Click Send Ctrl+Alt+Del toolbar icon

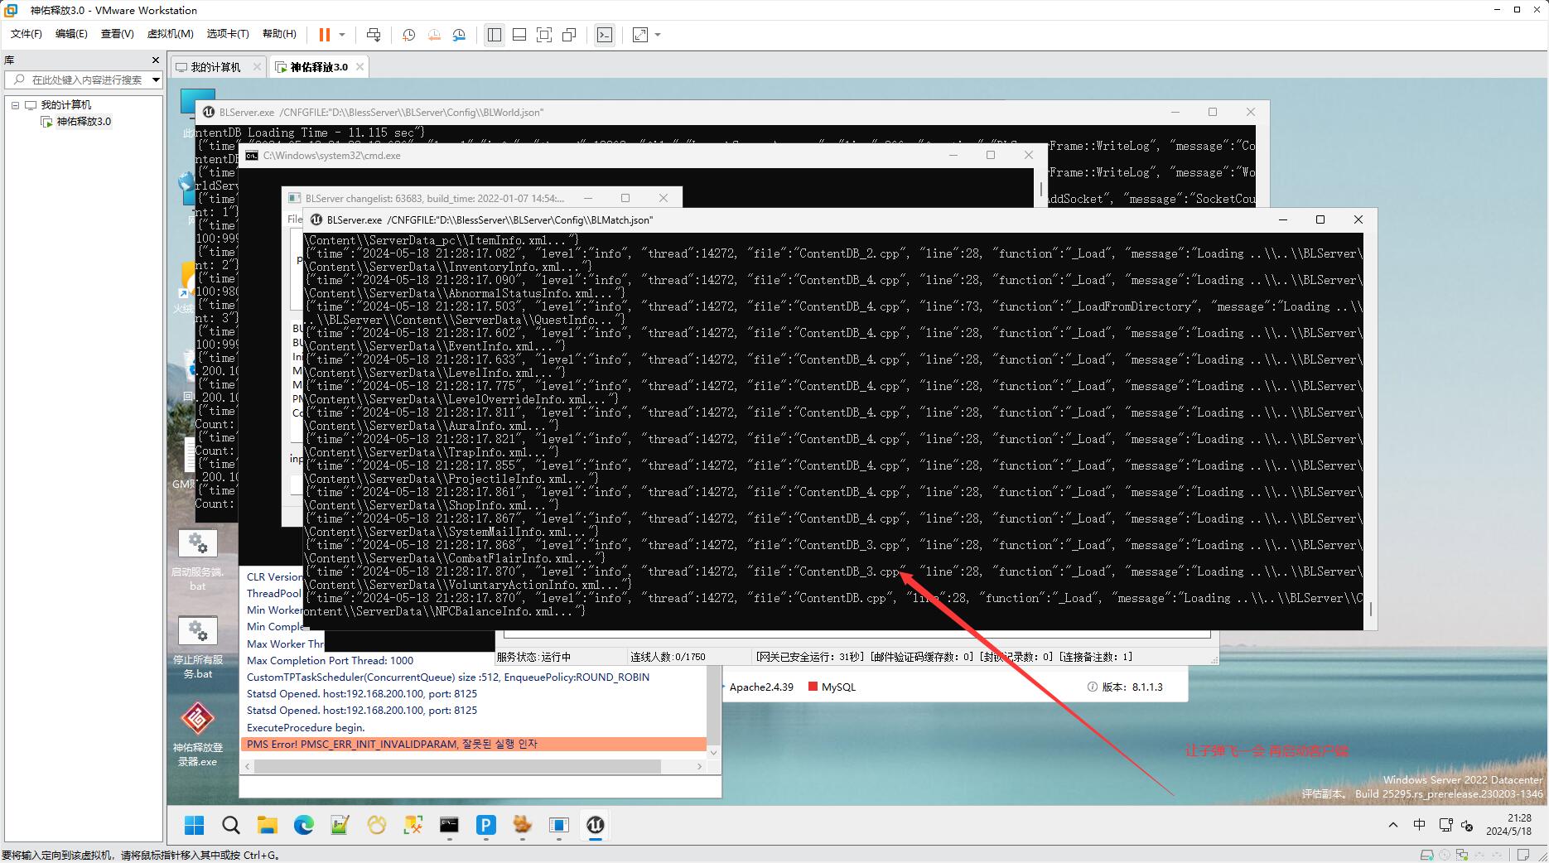click(374, 35)
